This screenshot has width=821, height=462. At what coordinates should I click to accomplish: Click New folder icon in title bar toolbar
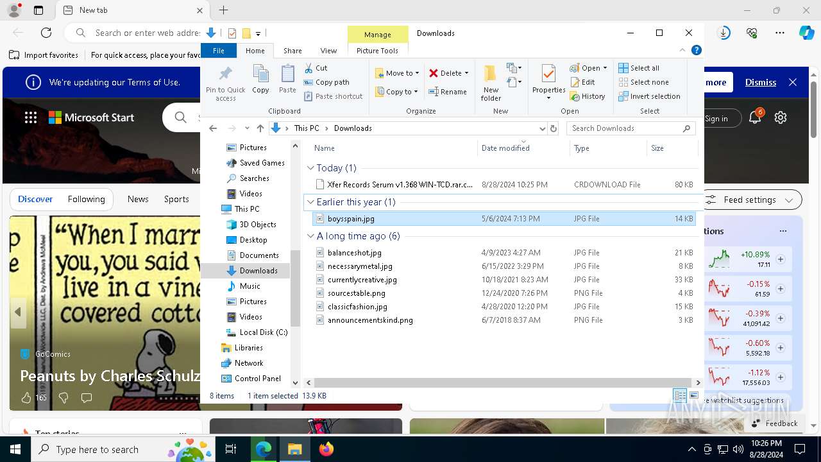pos(246,33)
